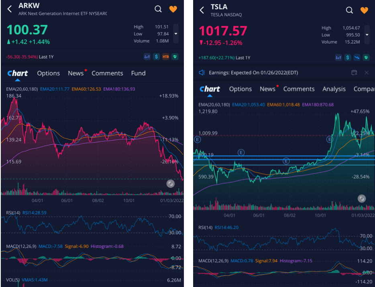Tap TSLA EMA20:1,053.40 value

249,105
